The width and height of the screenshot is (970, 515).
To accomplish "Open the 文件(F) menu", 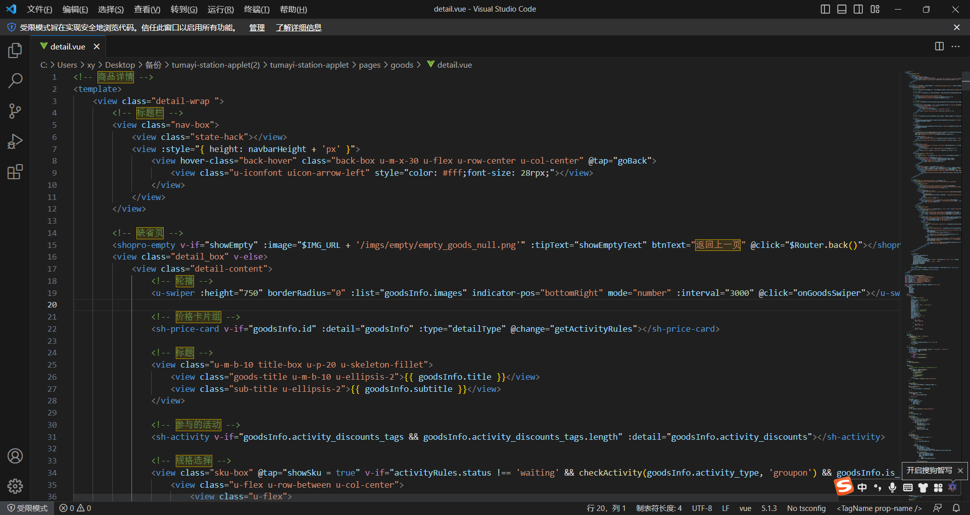I will (x=39, y=9).
